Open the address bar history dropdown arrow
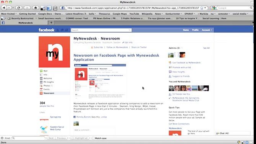The image size is (256, 144). pos(205,8)
